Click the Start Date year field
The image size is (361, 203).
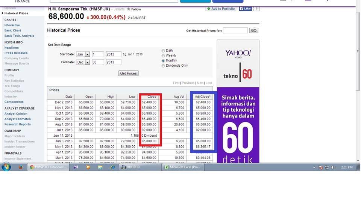click(x=114, y=54)
